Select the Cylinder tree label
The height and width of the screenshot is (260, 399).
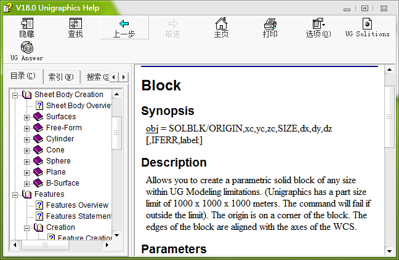[60, 139]
